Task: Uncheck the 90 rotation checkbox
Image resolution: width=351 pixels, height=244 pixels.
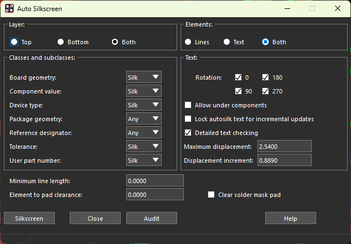Action: point(239,91)
